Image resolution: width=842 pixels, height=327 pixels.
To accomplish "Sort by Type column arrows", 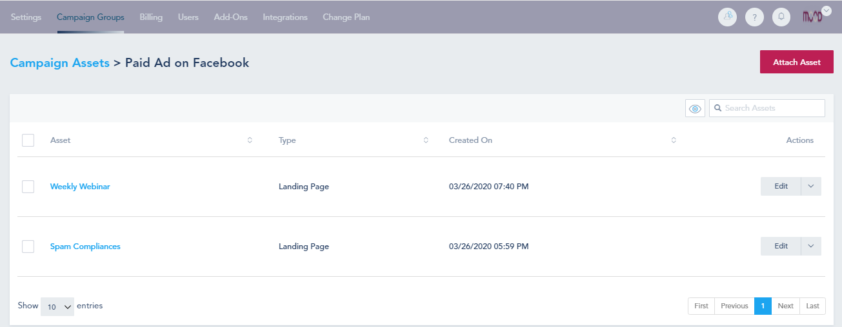I will [x=426, y=140].
